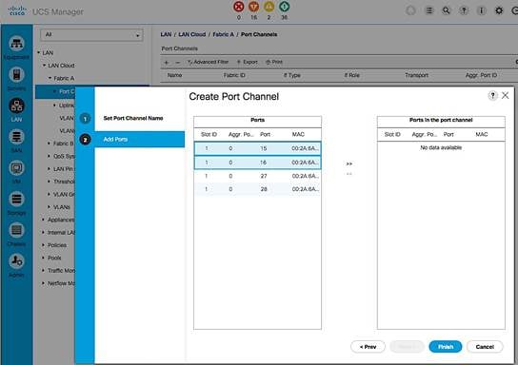Screen dimensions: 518x365
Task: Click the >> add ports arrow
Action: (349, 163)
